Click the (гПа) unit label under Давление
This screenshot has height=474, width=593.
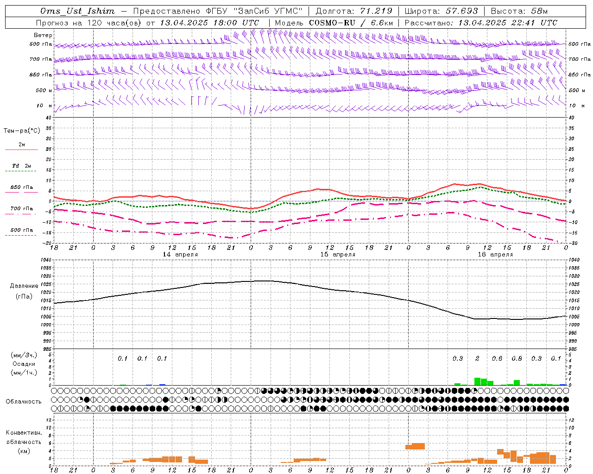[23, 296]
